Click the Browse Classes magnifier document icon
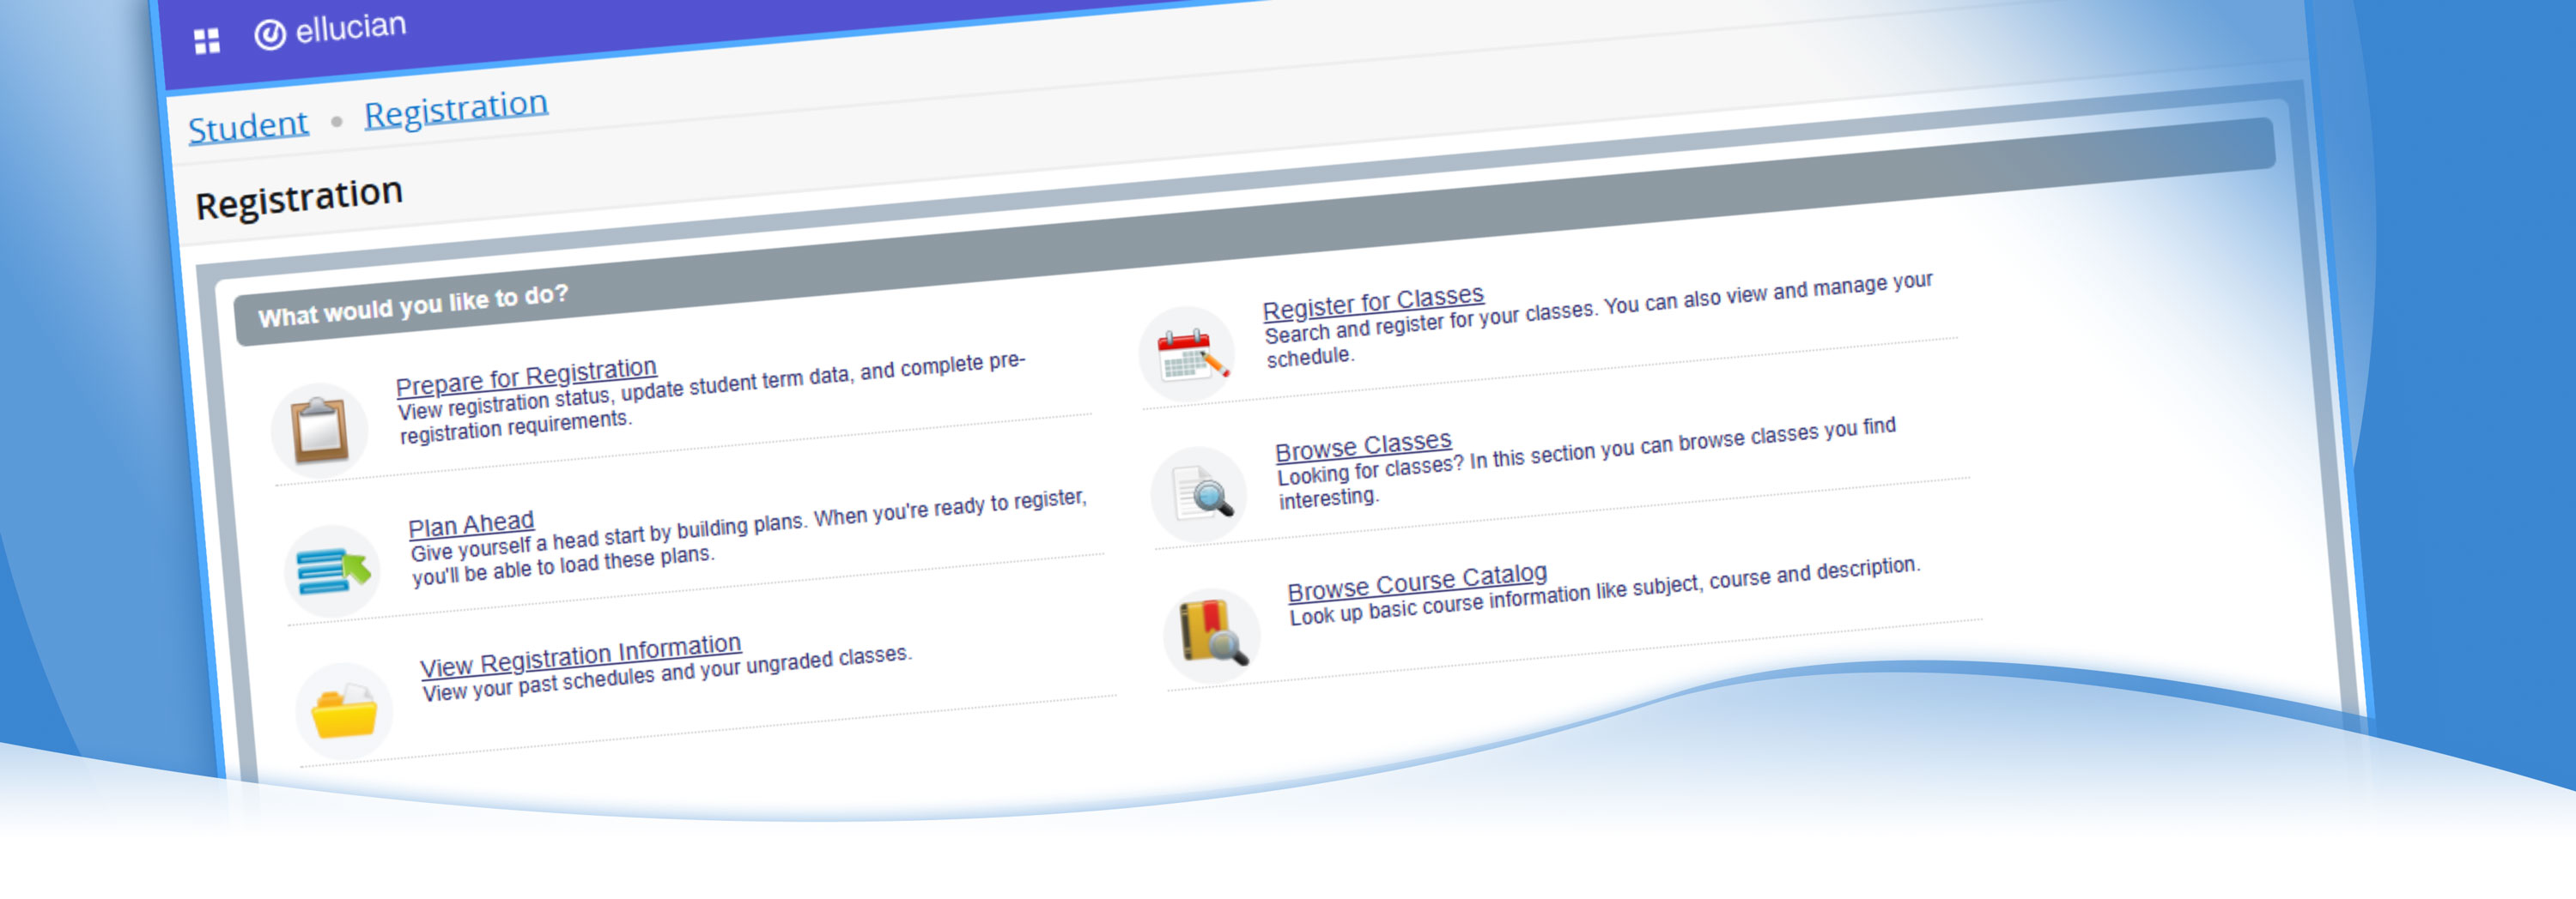2576x899 pixels. 1199,494
